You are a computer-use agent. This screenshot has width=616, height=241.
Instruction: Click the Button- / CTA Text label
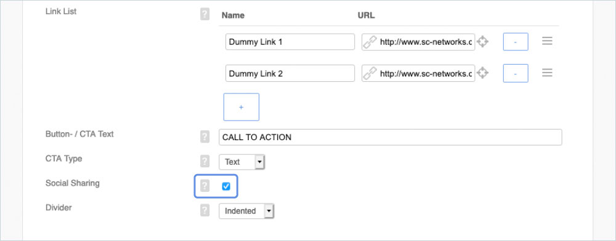[x=79, y=134]
